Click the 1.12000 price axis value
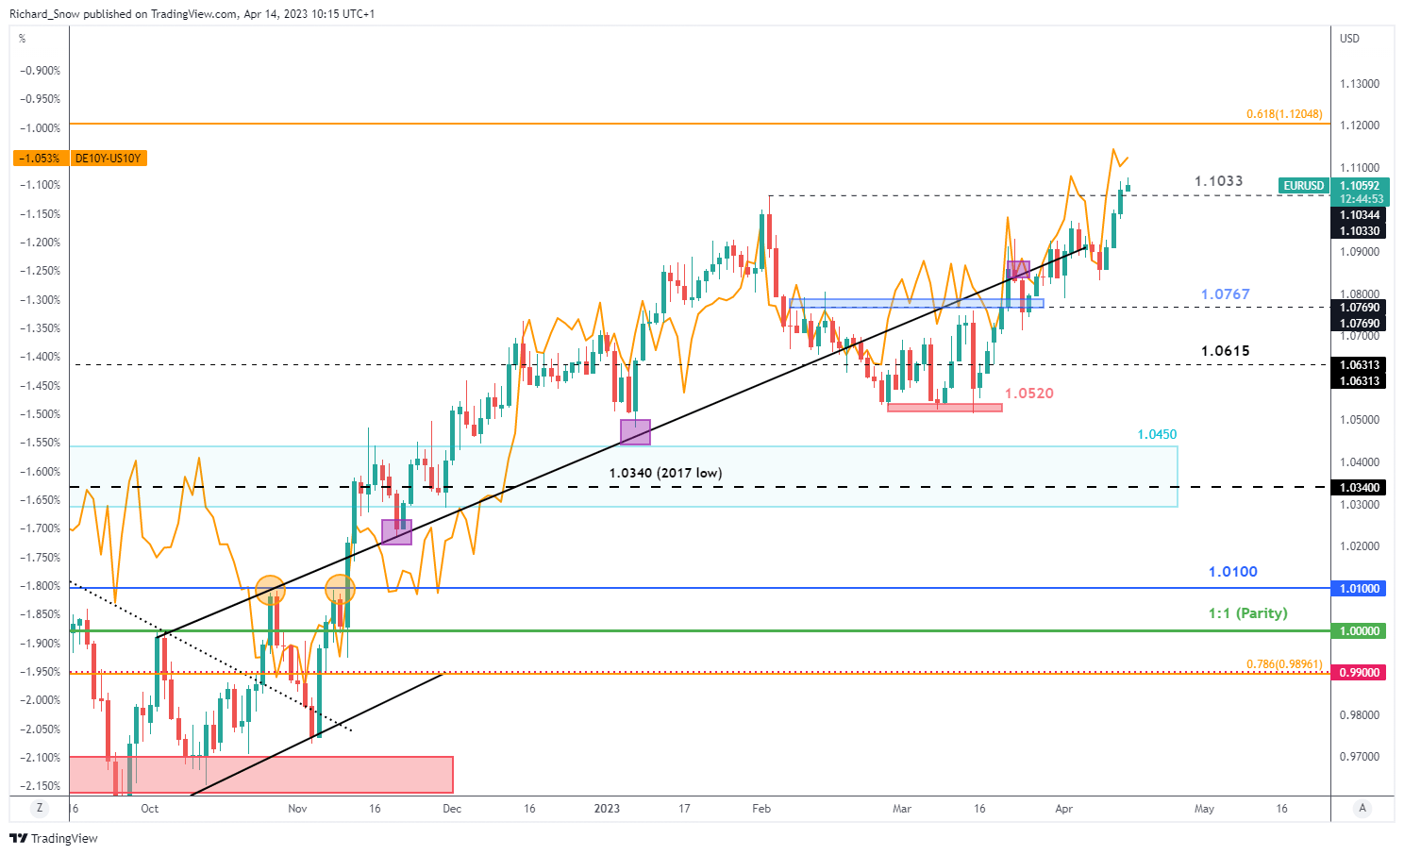This screenshot has height=855, width=1404. tap(1360, 126)
